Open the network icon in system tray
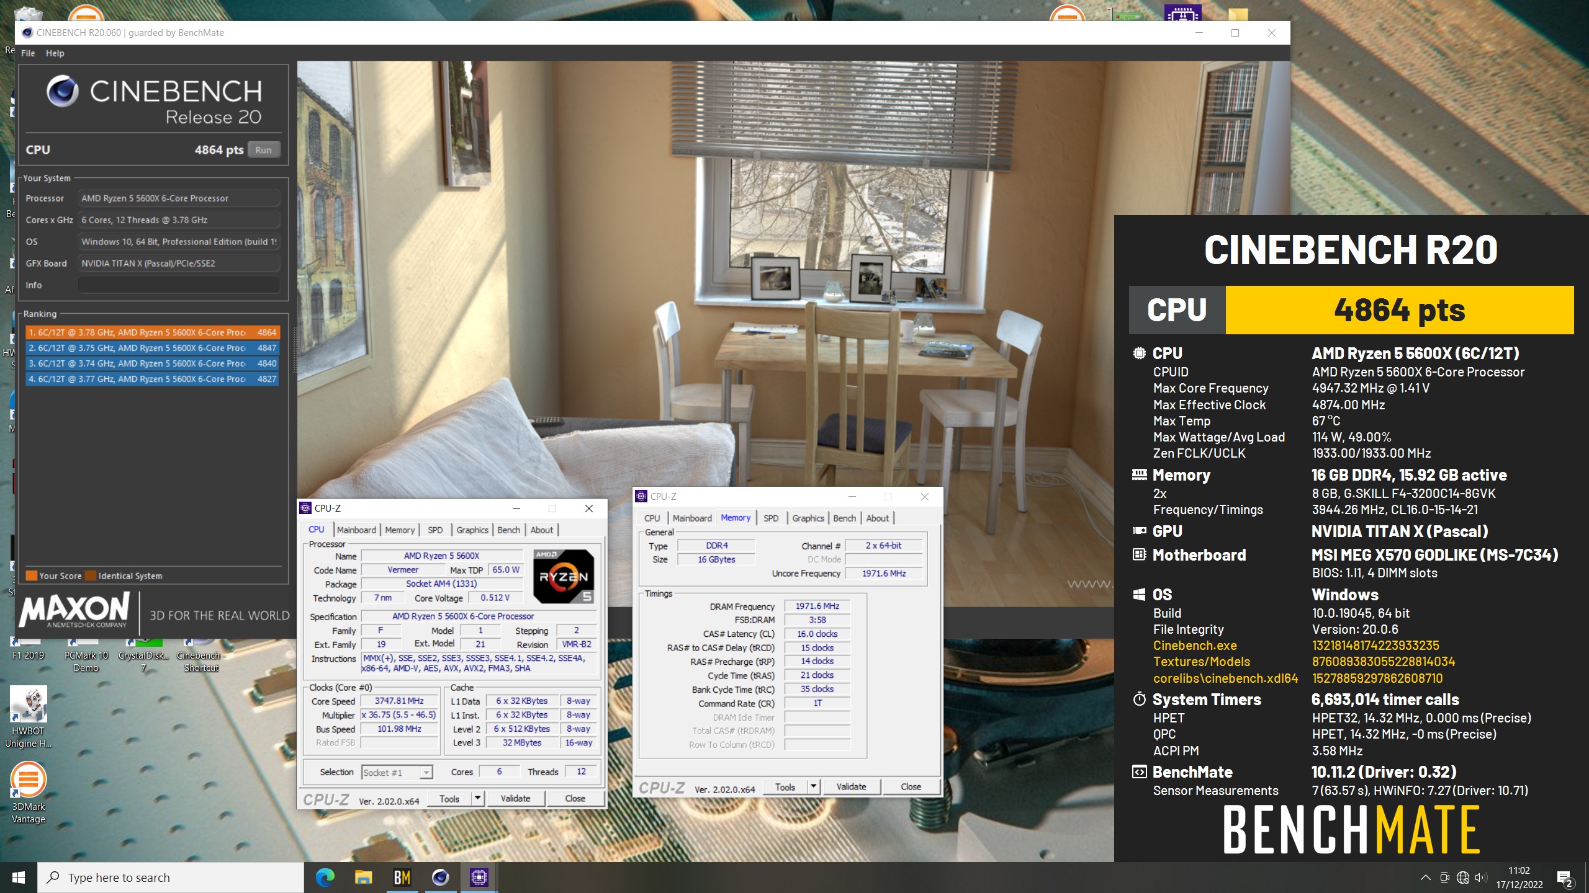 click(x=1463, y=877)
